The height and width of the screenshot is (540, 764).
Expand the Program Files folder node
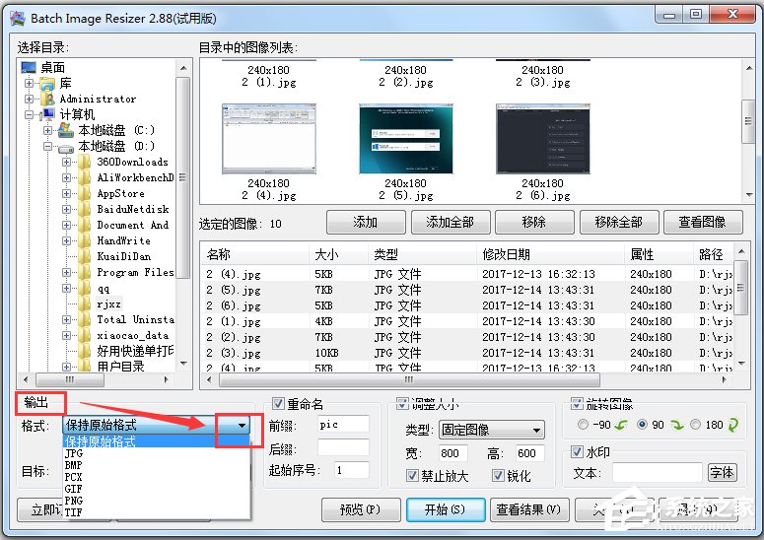pos(66,272)
